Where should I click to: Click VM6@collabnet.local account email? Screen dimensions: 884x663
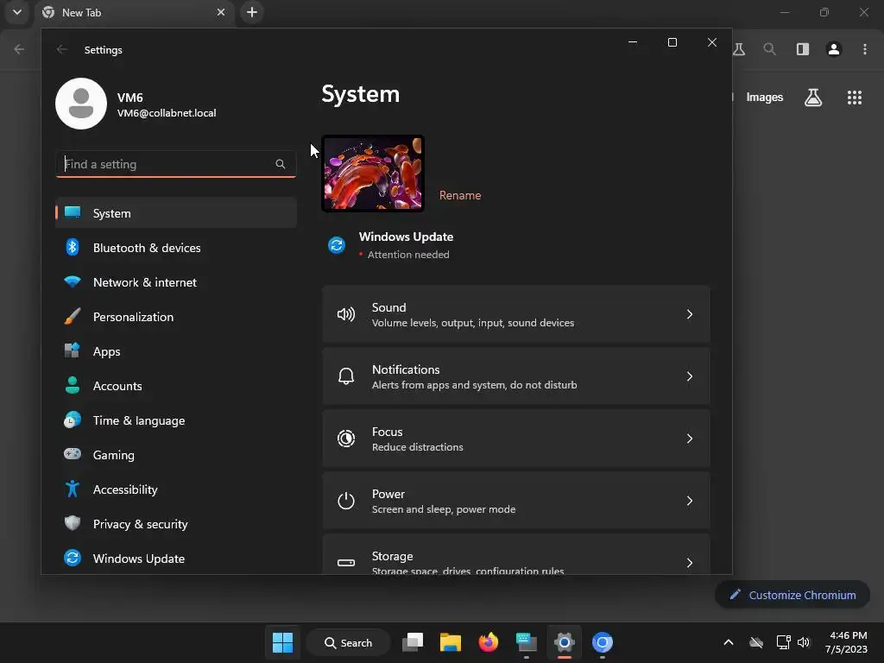(167, 113)
